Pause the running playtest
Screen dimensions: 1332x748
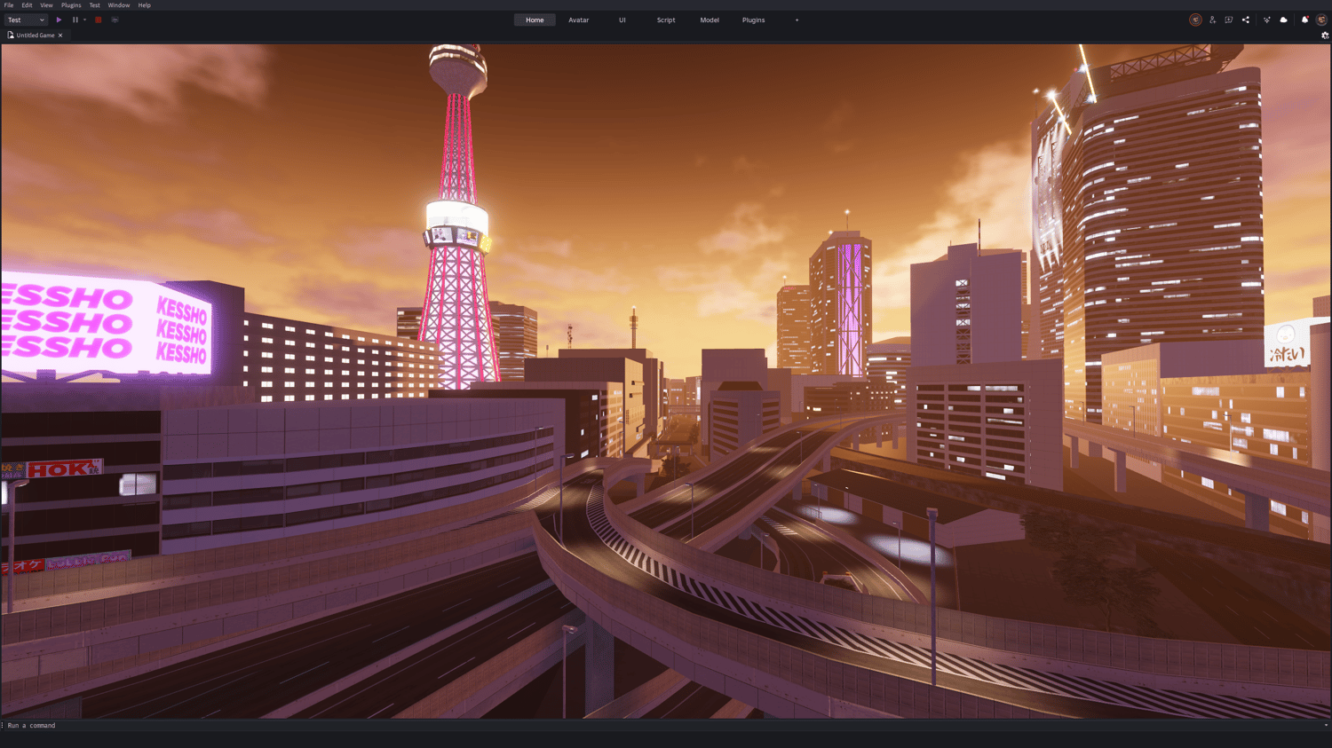point(75,20)
